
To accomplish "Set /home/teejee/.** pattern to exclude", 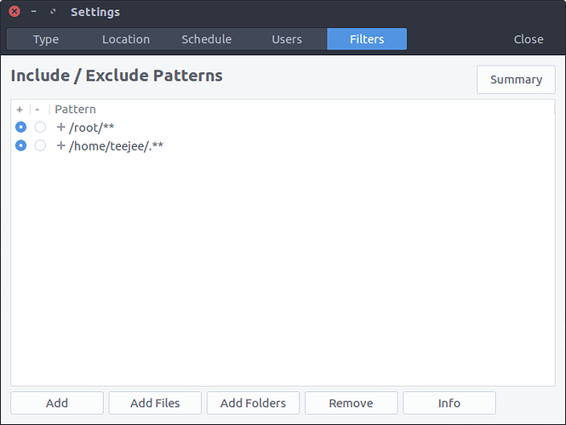I will [x=40, y=145].
